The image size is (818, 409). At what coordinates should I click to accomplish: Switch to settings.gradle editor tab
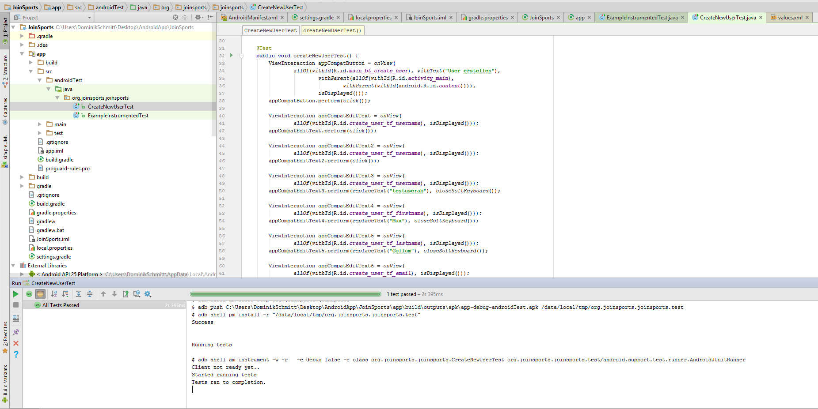pos(316,18)
